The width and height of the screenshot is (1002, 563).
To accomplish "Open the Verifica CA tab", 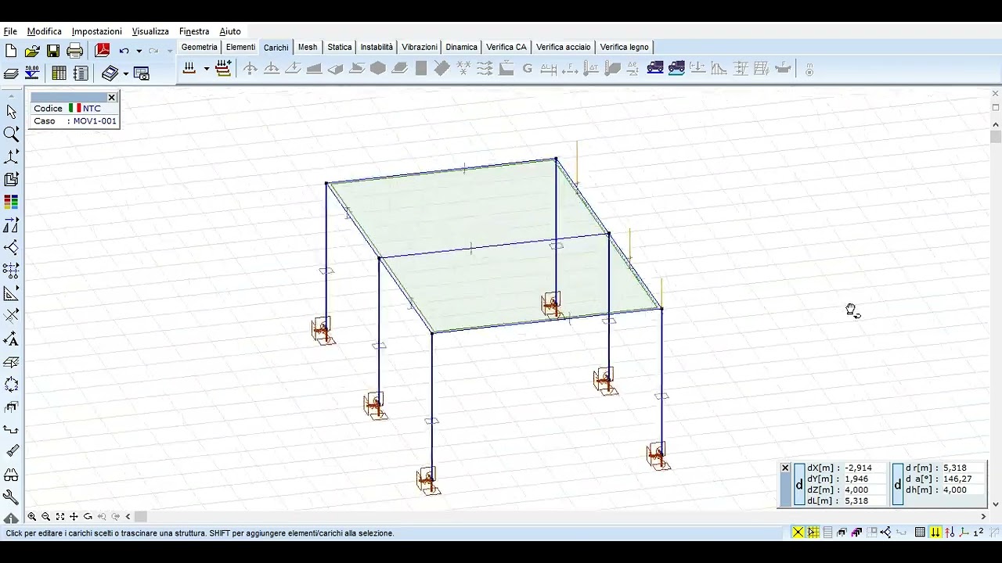I will [x=506, y=47].
